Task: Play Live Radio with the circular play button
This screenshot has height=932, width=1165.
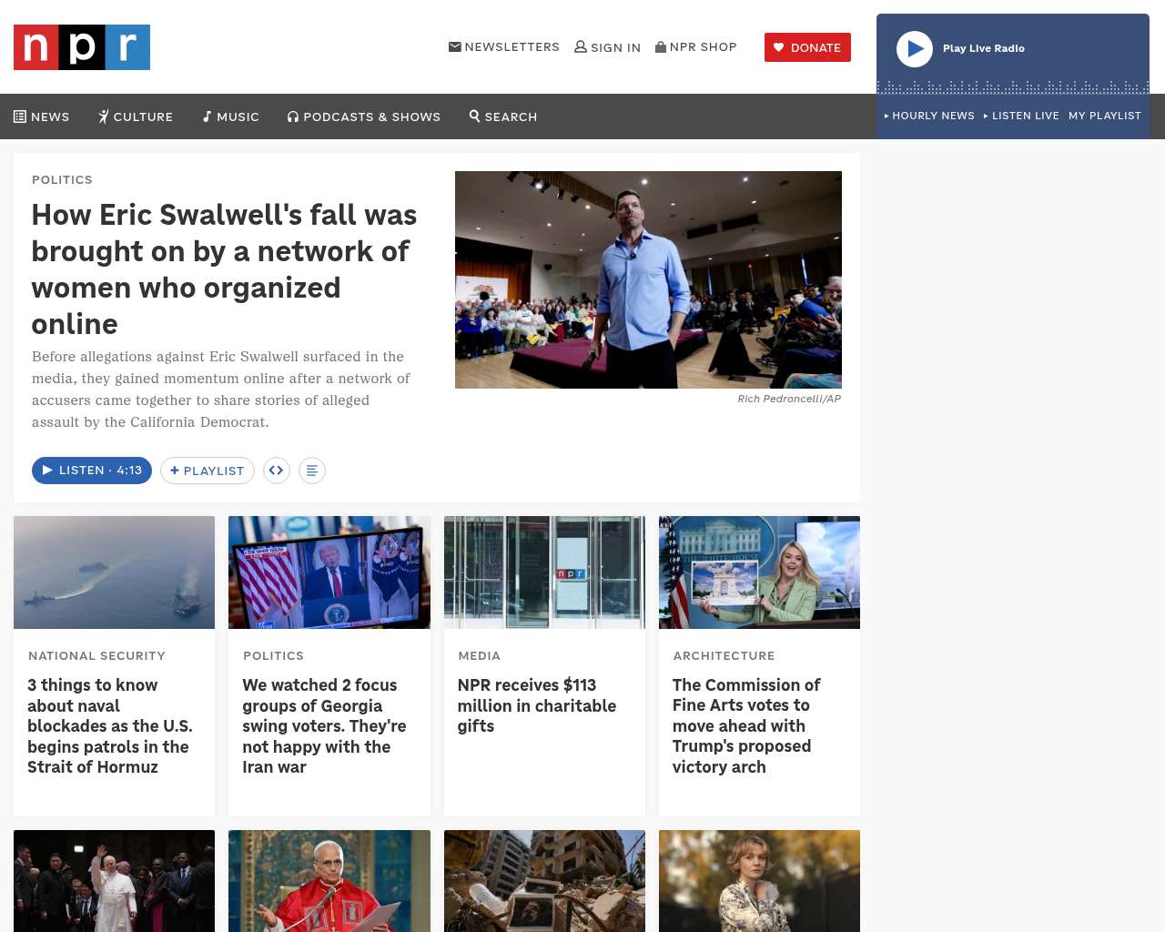Action: 915,49
